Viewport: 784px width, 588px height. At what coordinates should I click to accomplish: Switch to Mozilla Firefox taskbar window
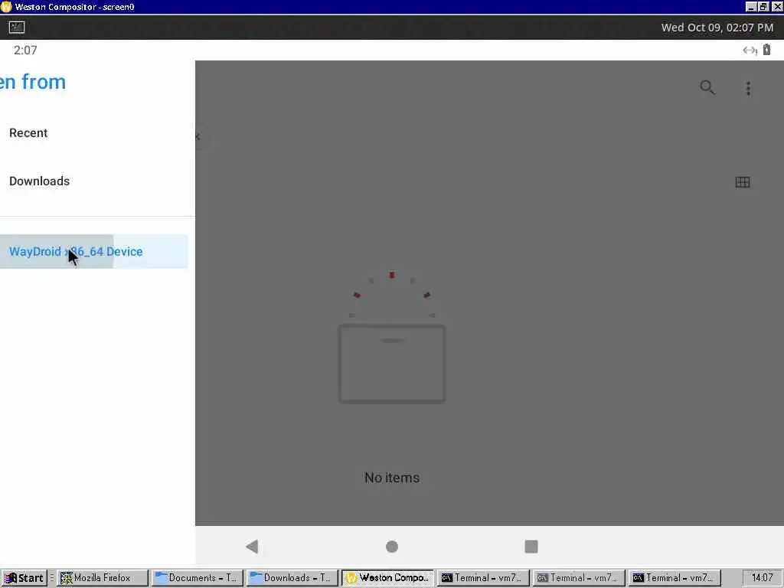pos(102,578)
